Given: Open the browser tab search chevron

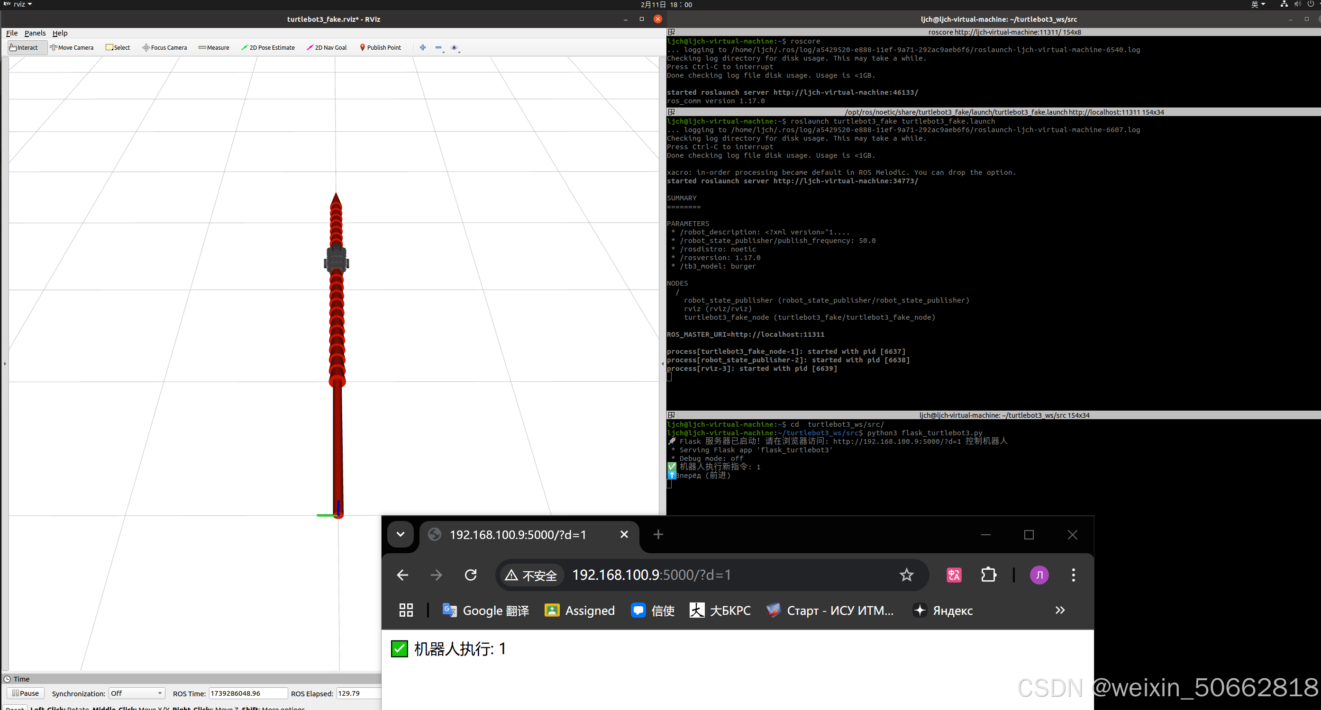Looking at the screenshot, I should click(401, 534).
